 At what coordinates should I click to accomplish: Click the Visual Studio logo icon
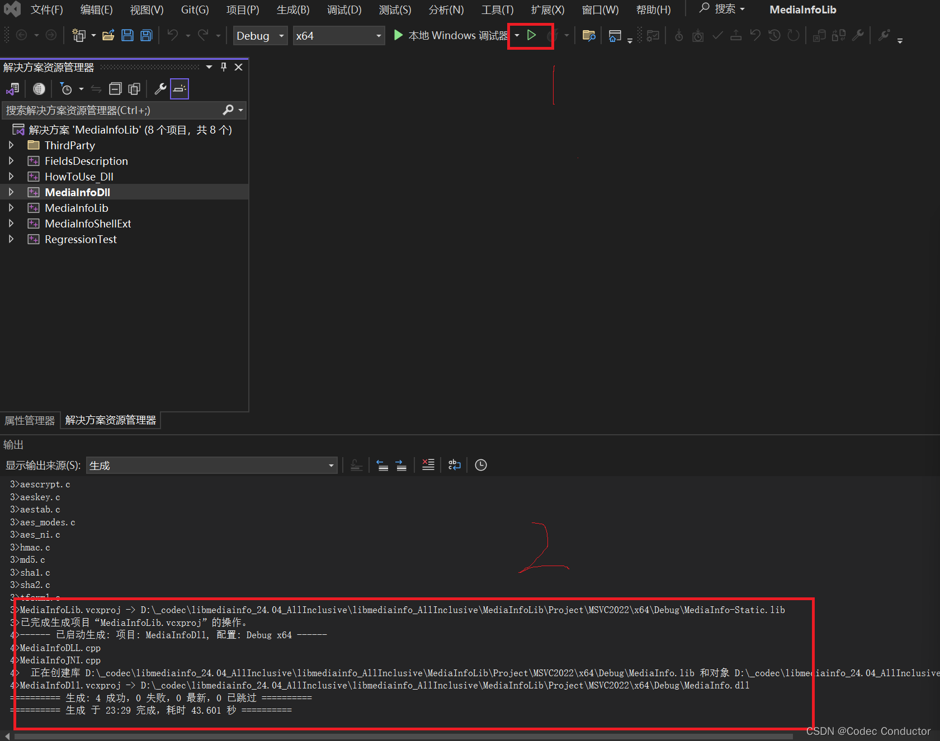pos(12,9)
